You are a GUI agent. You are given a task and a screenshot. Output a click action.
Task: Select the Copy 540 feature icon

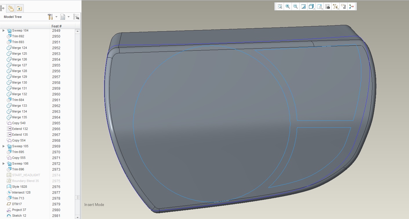pyautogui.click(x=9, y=123)
